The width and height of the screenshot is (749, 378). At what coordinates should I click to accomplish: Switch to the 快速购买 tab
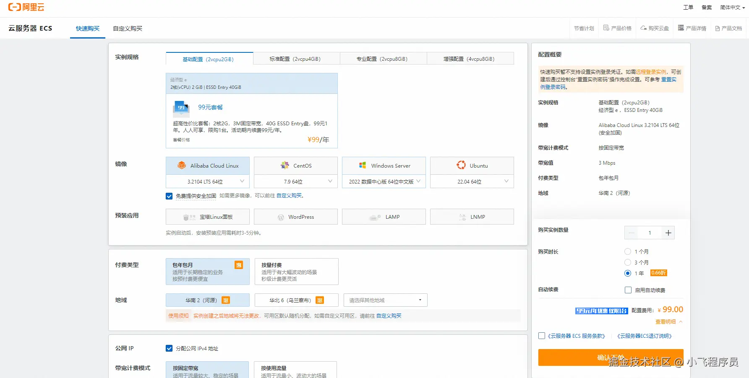coord(88,28)
